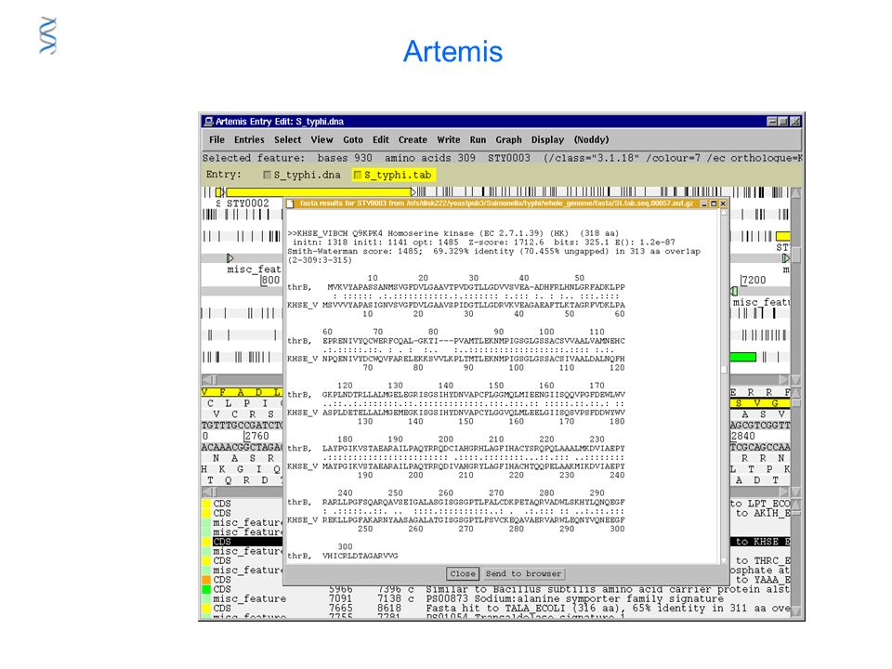The height and width of the screenshot is (669, 892).
Task: Select the highlighted black CDS row
Action: point(248,542)
